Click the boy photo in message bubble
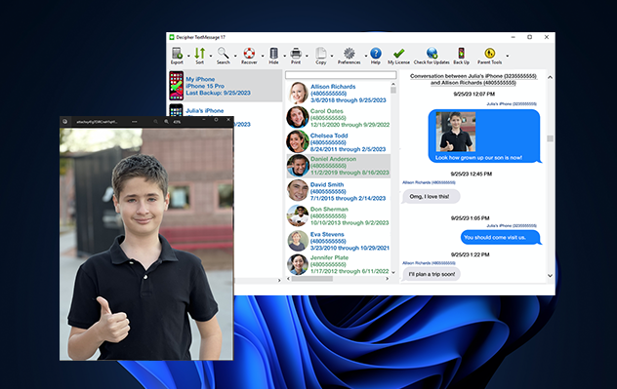The image size is (617, 389). pos(456,132)
